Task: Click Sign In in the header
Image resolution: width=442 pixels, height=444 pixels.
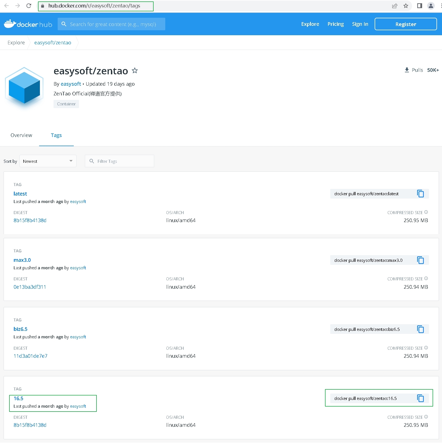Action: coord(360,24)
